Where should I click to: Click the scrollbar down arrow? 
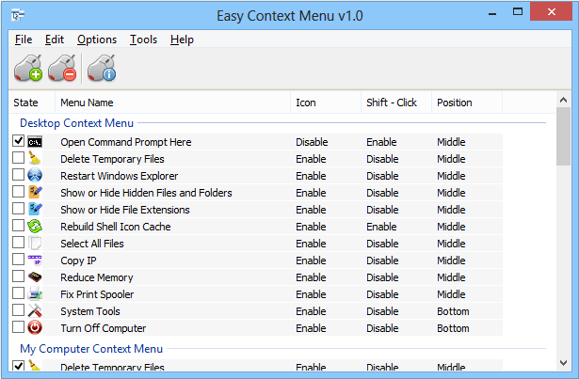tap(563, 363)
